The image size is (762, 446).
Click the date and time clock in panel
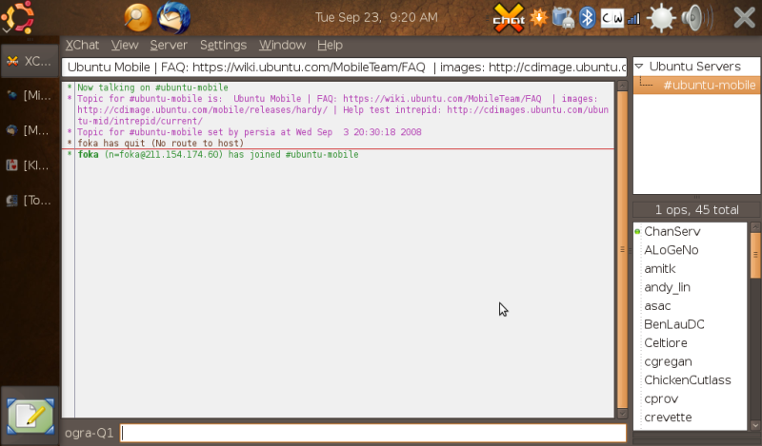(x=376, y=17)
